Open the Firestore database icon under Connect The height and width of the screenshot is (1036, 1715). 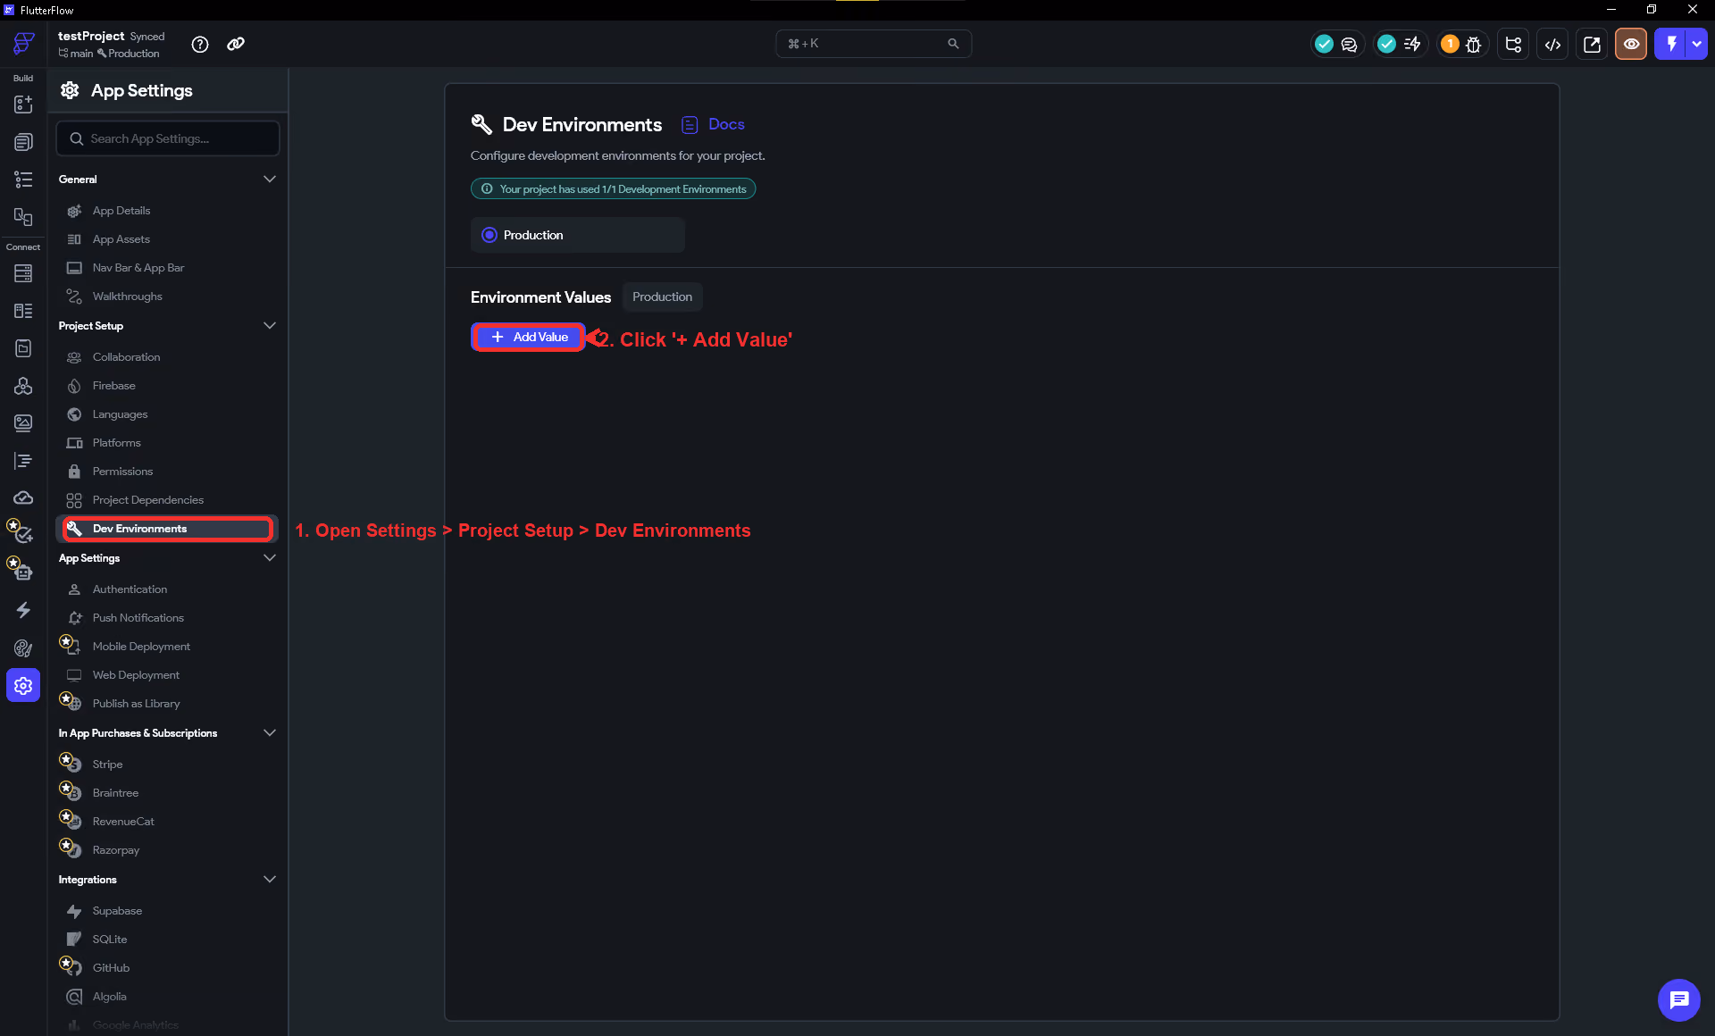(x=23, y=273)
